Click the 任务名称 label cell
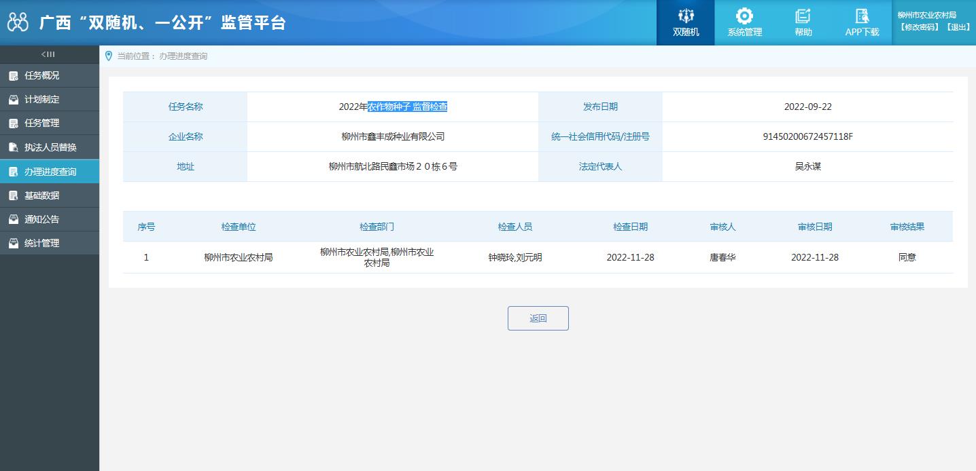Image resolution: width=976 pixels, height=471 pixels. pyautogui.click(x=186, y=107)
